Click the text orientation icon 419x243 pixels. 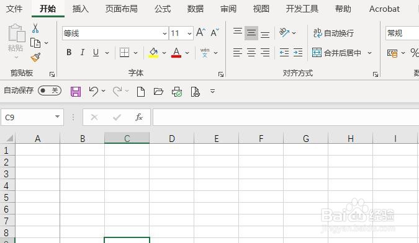tap(284, 32)
